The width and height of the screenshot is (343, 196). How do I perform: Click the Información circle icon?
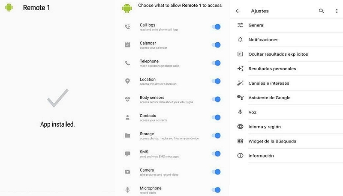[241, 156]
